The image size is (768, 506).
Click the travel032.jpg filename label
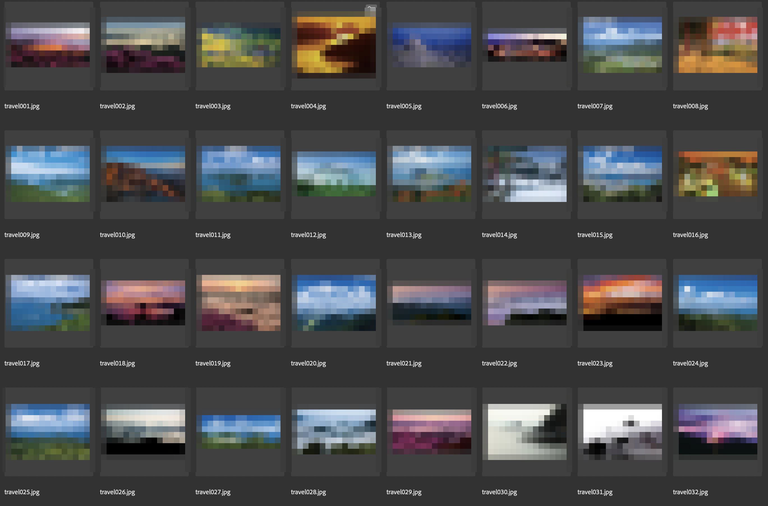690,492
